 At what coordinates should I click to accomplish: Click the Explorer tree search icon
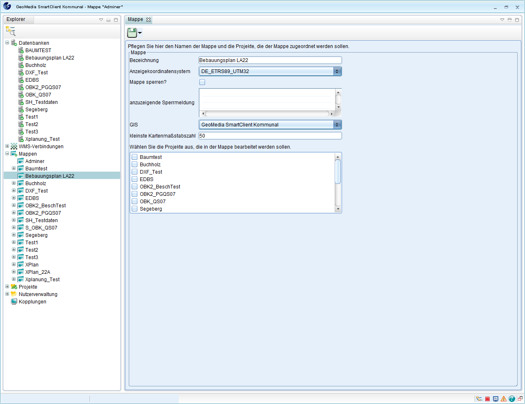click(11, 31)
